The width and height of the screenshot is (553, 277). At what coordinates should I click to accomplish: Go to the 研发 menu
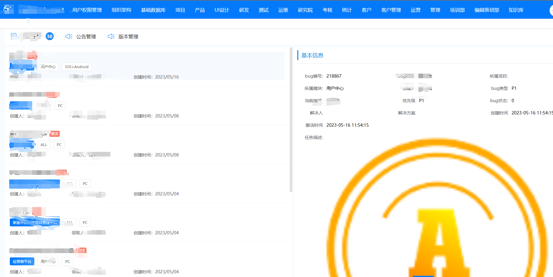click(244, 10)
